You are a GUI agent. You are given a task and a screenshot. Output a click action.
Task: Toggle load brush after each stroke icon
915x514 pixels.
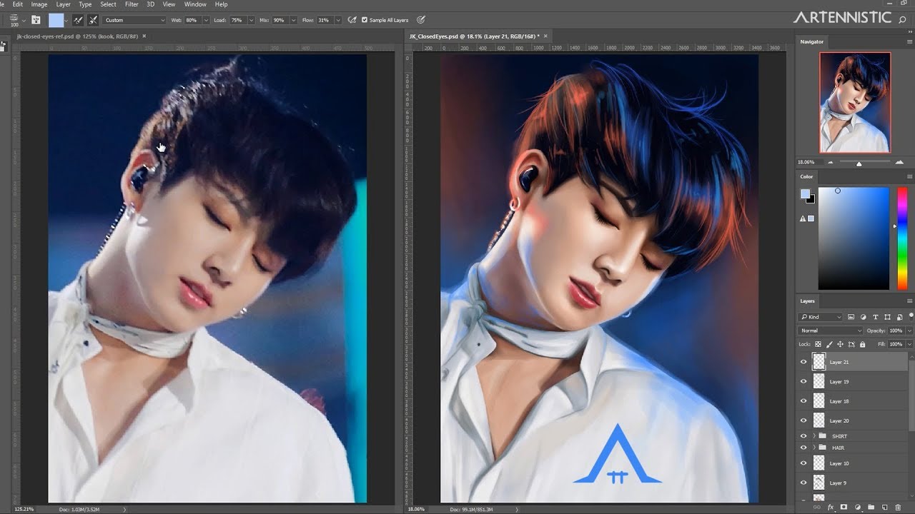(78, 20)
